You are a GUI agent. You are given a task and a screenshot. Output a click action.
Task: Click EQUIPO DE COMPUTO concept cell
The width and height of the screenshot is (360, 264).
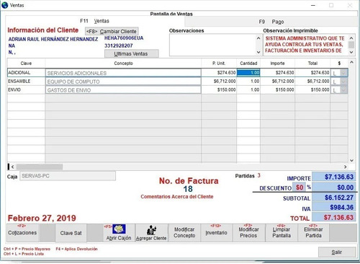[123, 82]
